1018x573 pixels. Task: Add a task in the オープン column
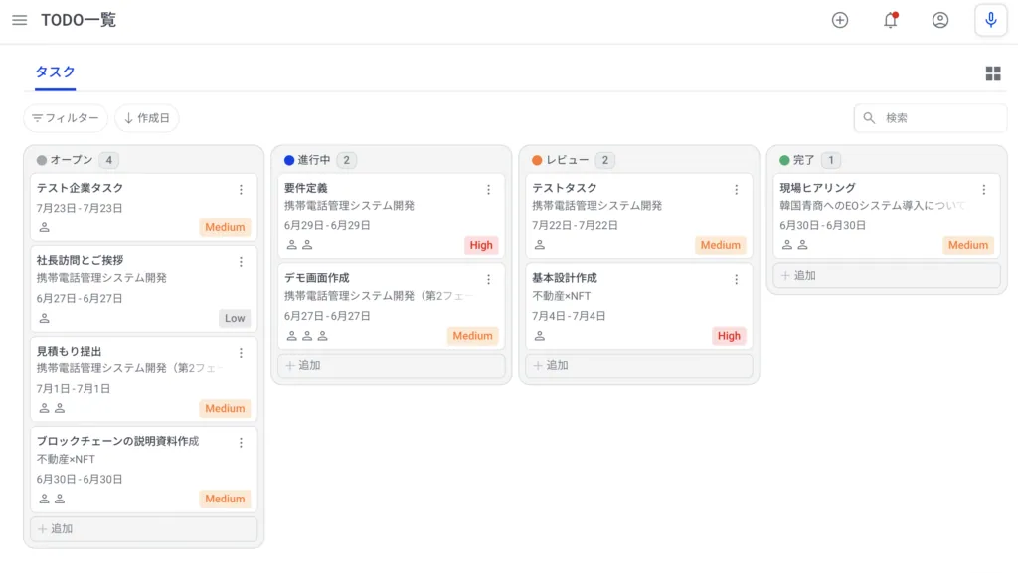(143, 529)
